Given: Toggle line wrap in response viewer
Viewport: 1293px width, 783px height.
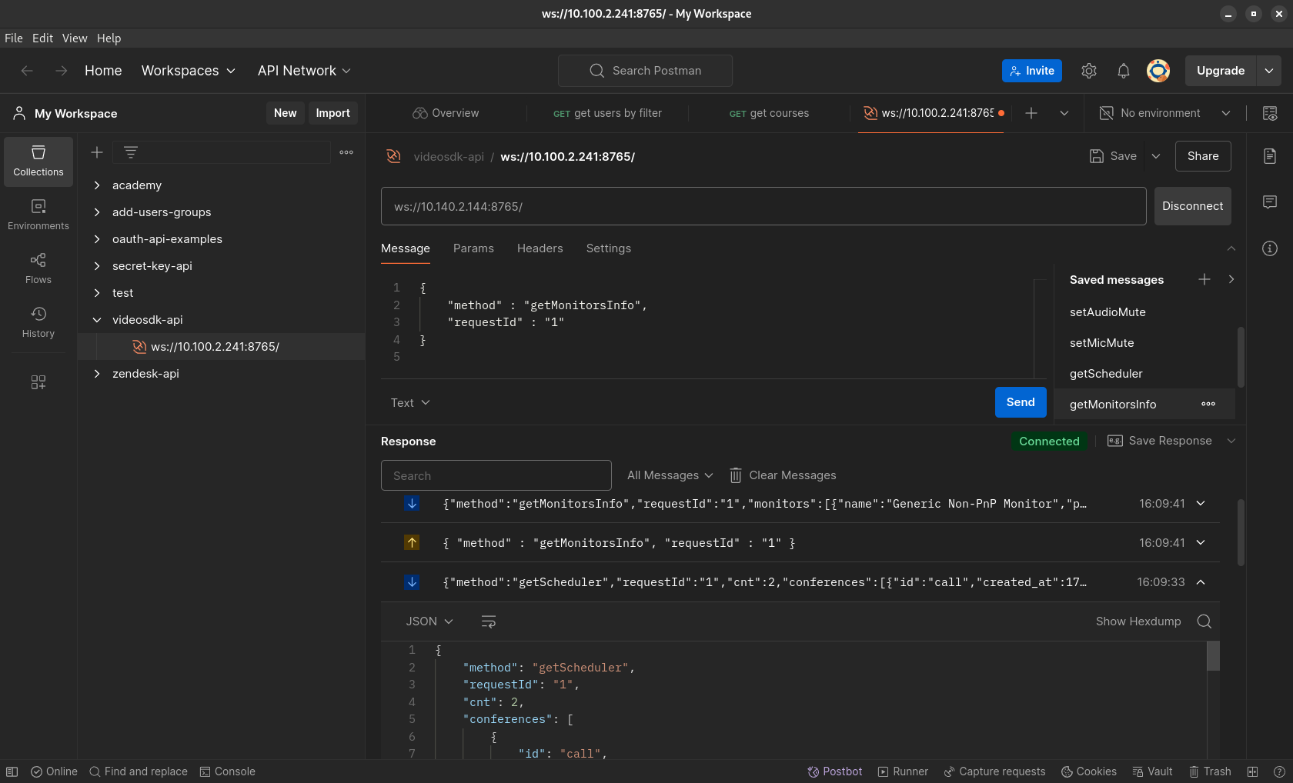Looking at the screenshot, I should click(x=488, y=621).
